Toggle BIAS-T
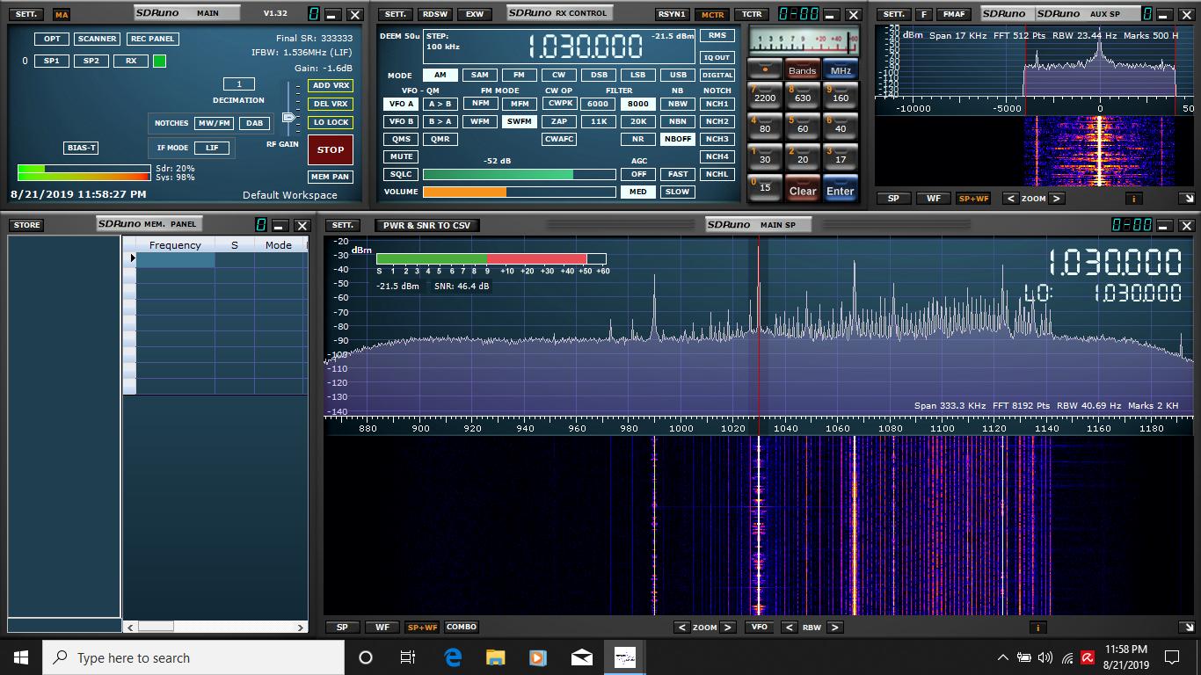This screenshot has height=675, width=1201. (x=81, y=148)
